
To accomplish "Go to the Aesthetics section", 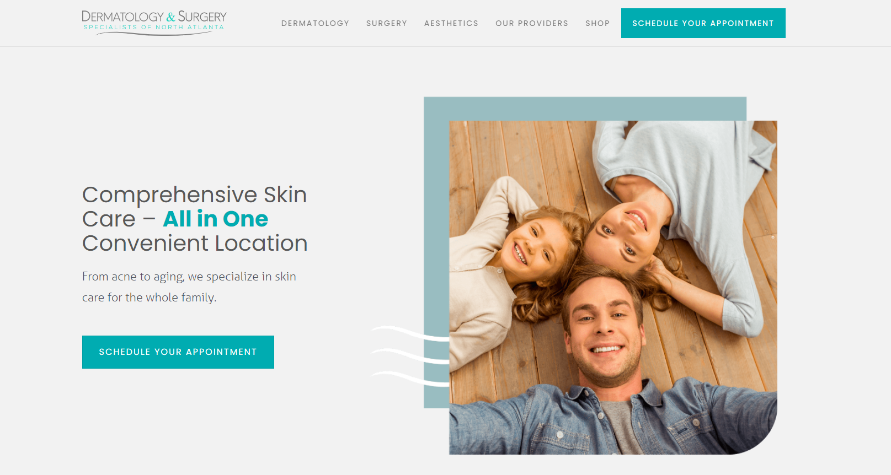I will [x=451, y=23].
